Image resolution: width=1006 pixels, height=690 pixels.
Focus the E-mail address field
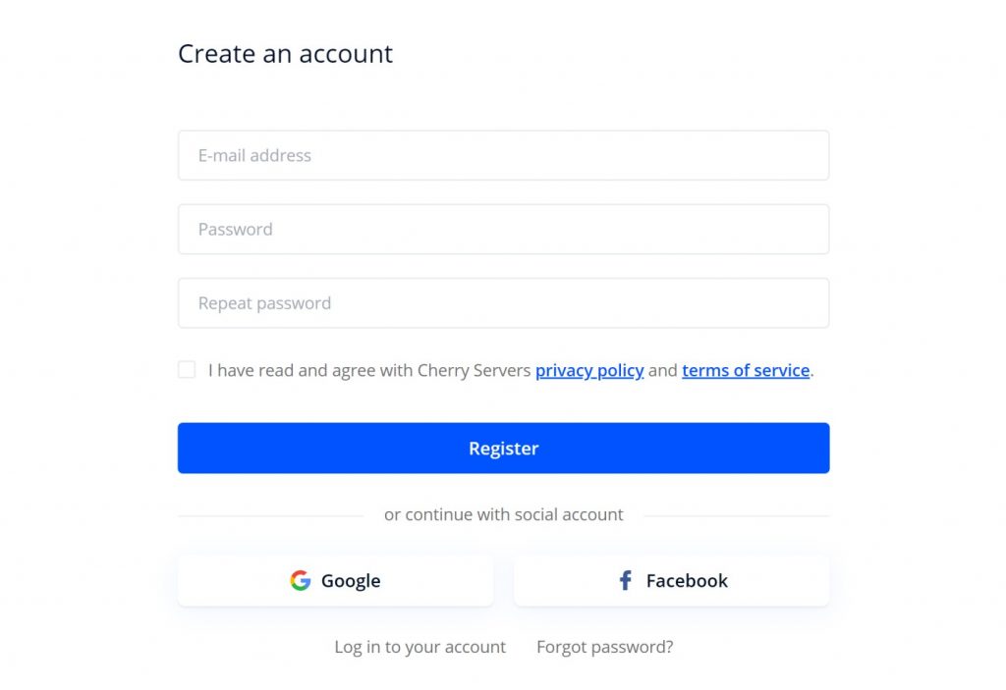coord(504,155)
